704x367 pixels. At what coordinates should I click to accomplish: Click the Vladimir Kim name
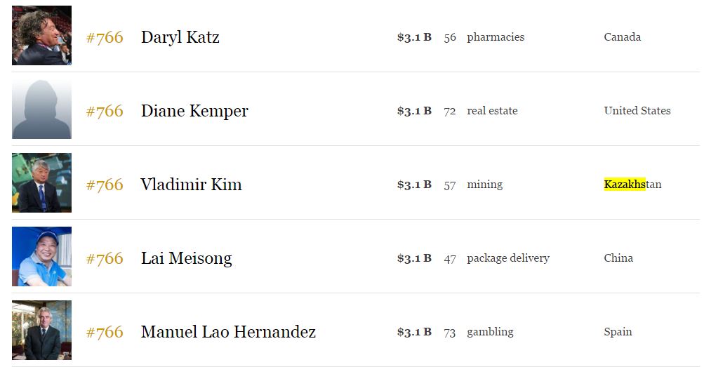191,185
